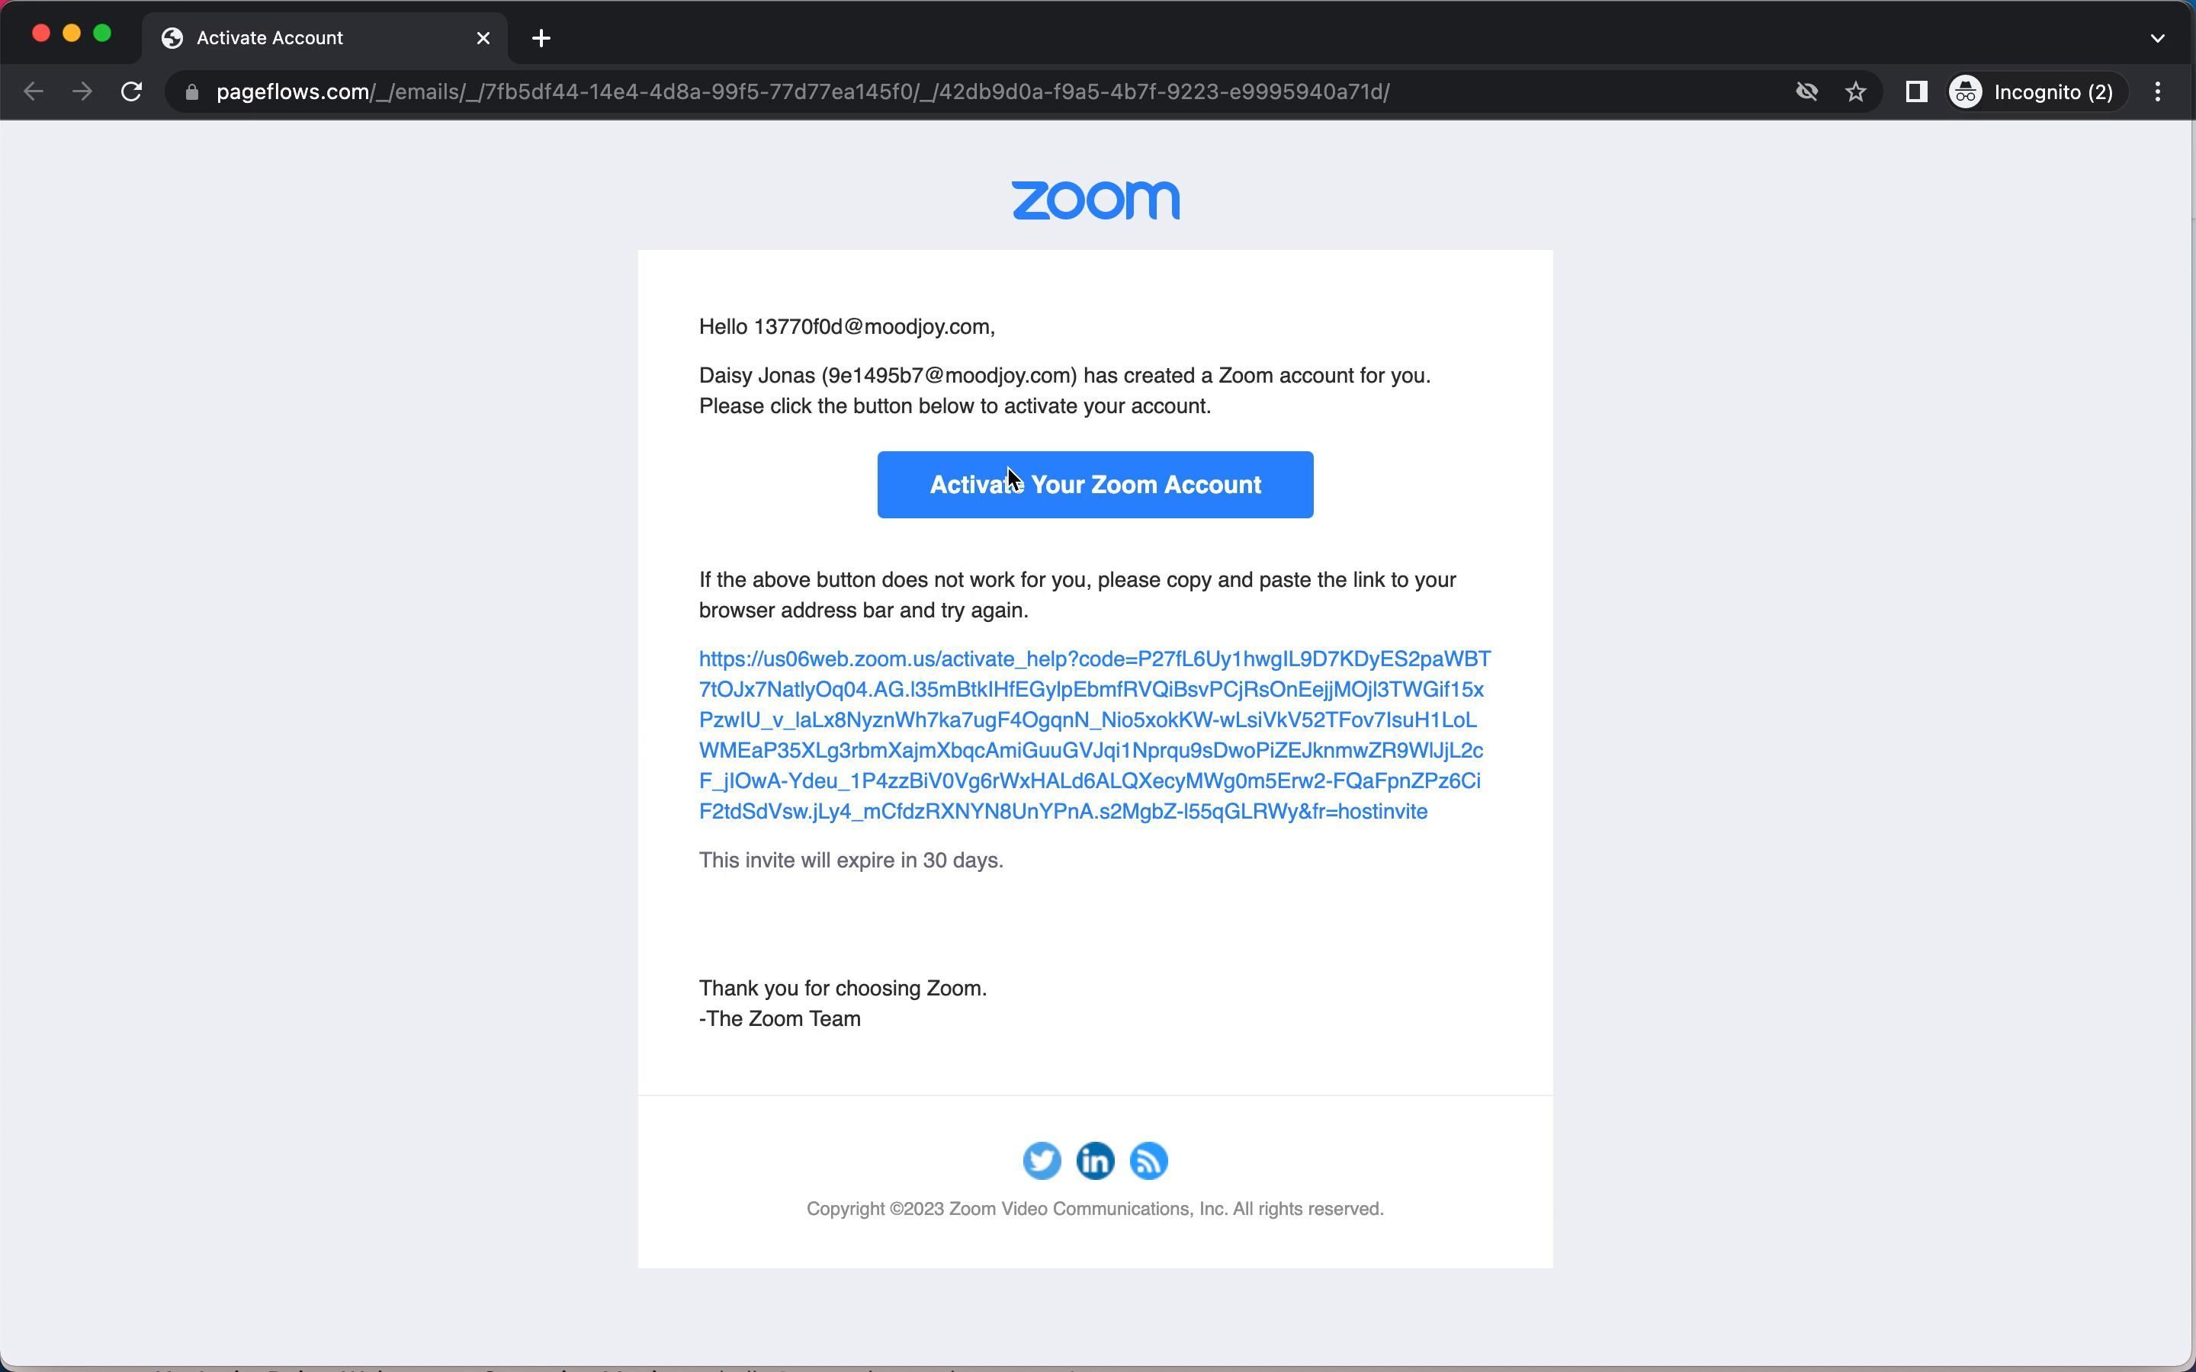Click the forward navigation arrow
The height and width of the screenshot is (1372, 2196).
82,91
